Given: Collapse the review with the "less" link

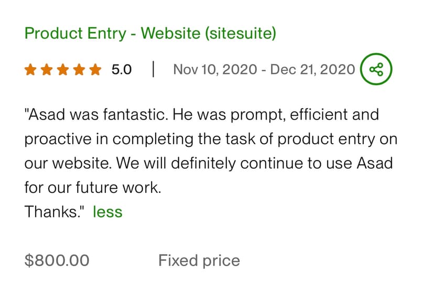Looking at the screenshot, I should [x=107, y=212].
